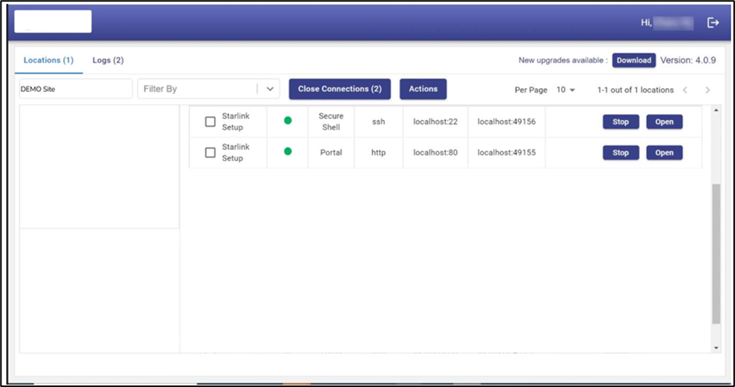Click the scrollbar up arrow
Viewport: 735px width, 387px height.
pyautogui.click(x=716, y=111)
